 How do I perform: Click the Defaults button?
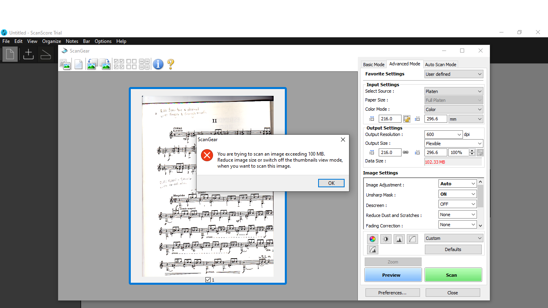click(x=453, y=249)
